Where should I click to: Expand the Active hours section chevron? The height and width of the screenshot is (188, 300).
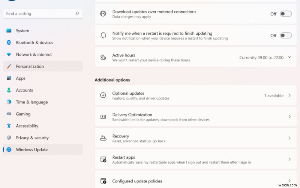[289, 57]
